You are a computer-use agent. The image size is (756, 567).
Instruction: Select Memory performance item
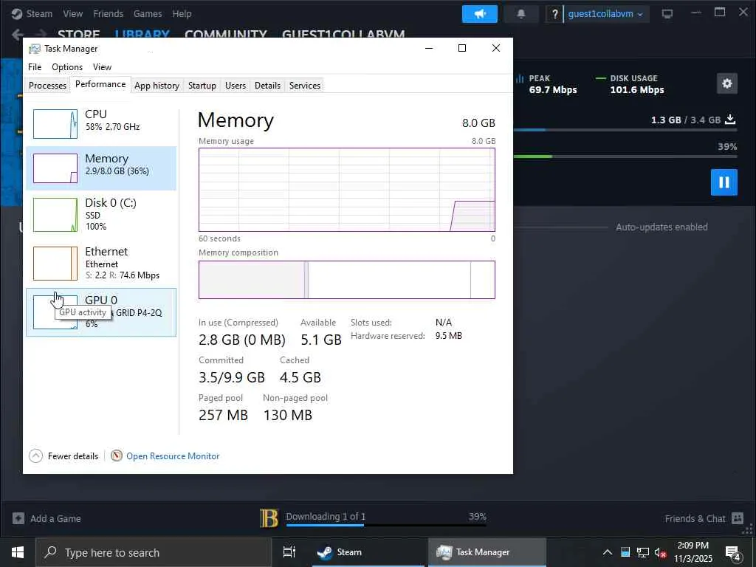pyautogui.click(x=101, y=168)
